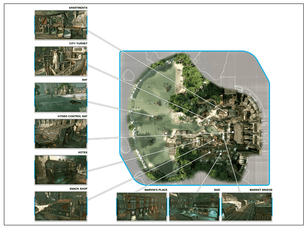Screen dimensions: 308x230
Task: Select the Snack Shop thumbnail
Action: [61, 207]
